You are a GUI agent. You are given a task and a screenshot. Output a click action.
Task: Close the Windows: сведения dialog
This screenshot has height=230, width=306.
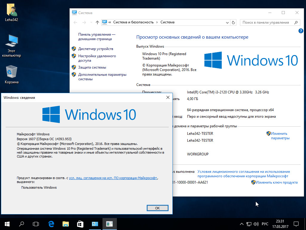168,97
